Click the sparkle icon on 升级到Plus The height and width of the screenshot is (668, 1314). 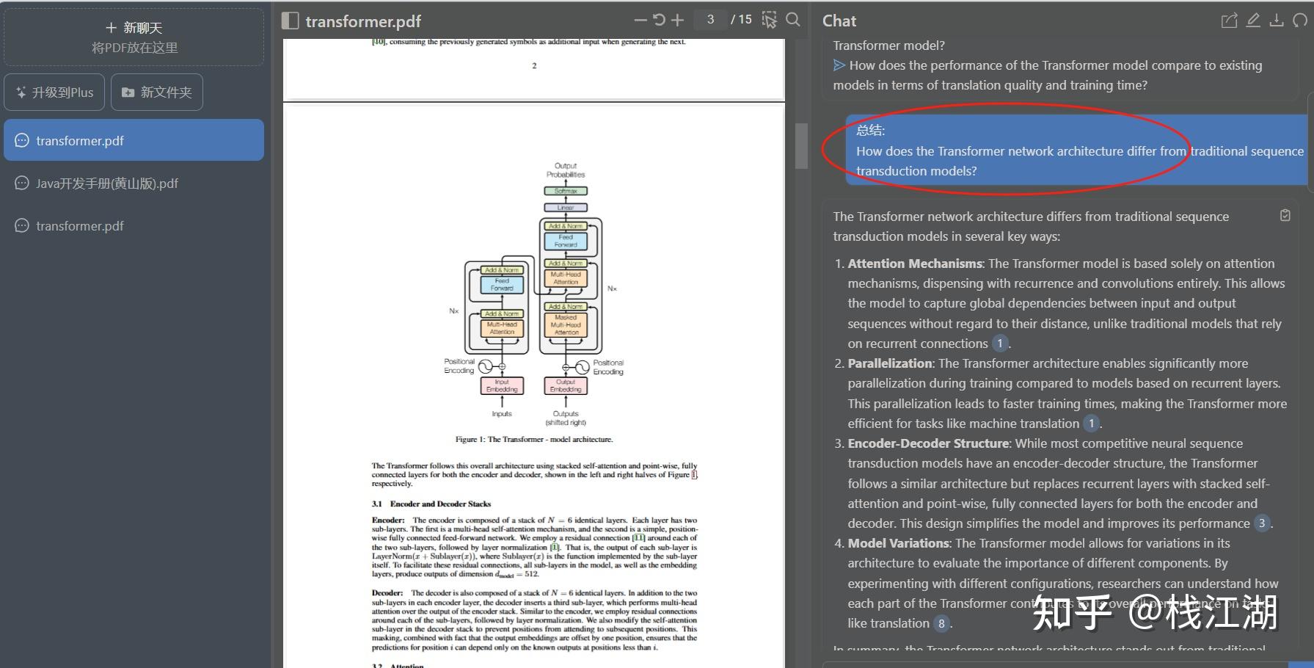[x=21, y=92]
